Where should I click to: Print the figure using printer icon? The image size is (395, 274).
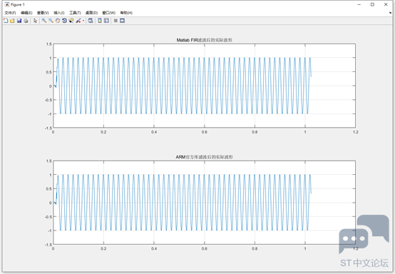coord(26,21)
